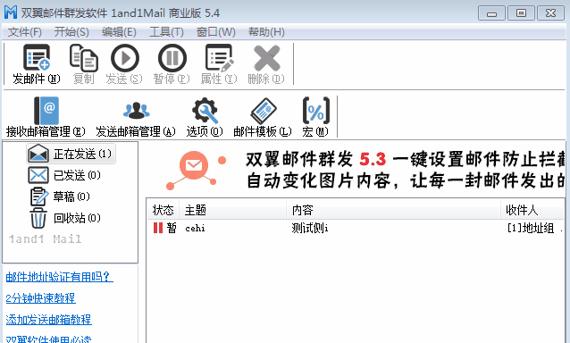Open 属性 properties toolbar icon
Image resolution: width=570 pixels, height=343 pixels.
point(219,58)
